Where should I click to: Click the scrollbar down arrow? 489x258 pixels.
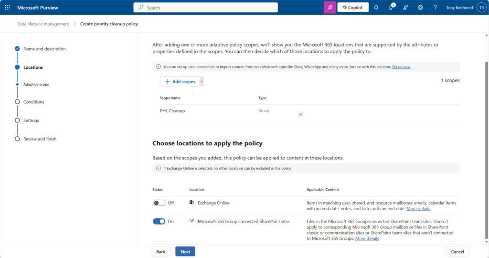tap(487, 242)
